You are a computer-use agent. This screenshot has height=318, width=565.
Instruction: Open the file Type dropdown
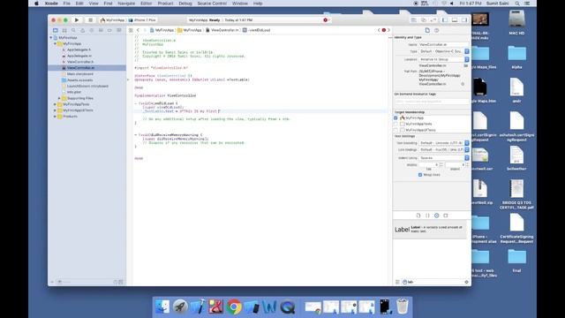[x=444, y=51]
